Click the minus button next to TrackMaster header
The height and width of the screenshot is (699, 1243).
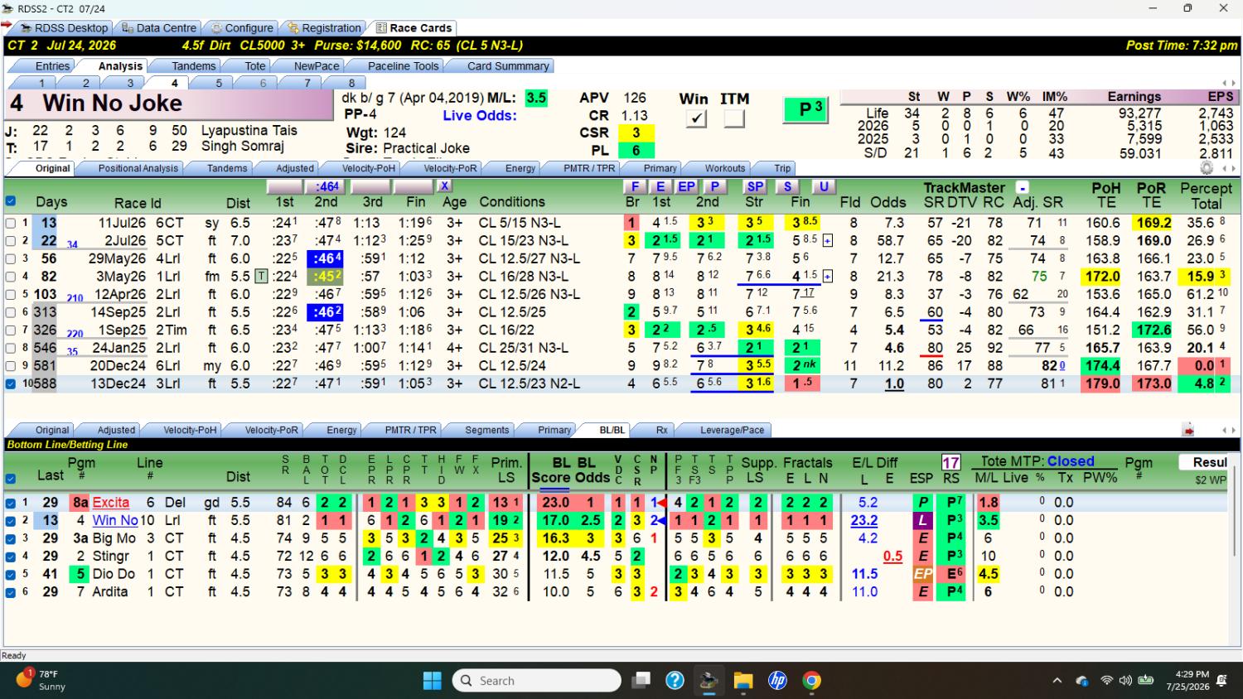point(1023,188)
